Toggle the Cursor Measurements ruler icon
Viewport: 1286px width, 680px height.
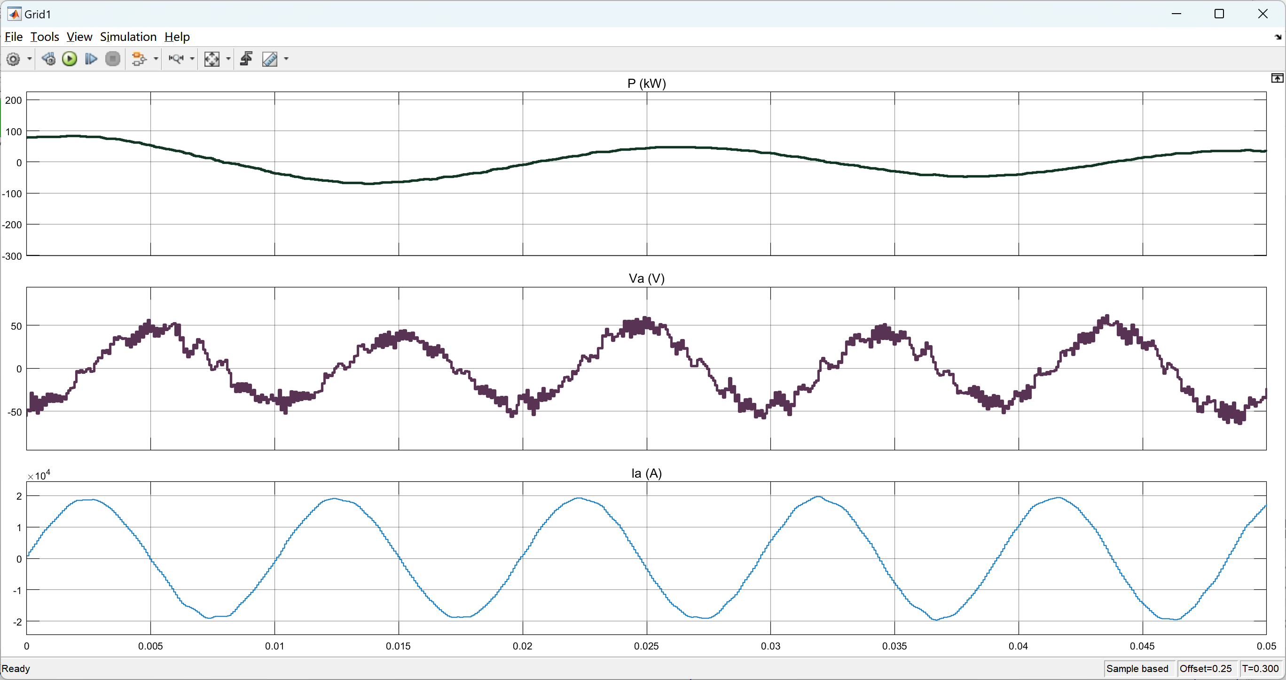coord(270,59)
